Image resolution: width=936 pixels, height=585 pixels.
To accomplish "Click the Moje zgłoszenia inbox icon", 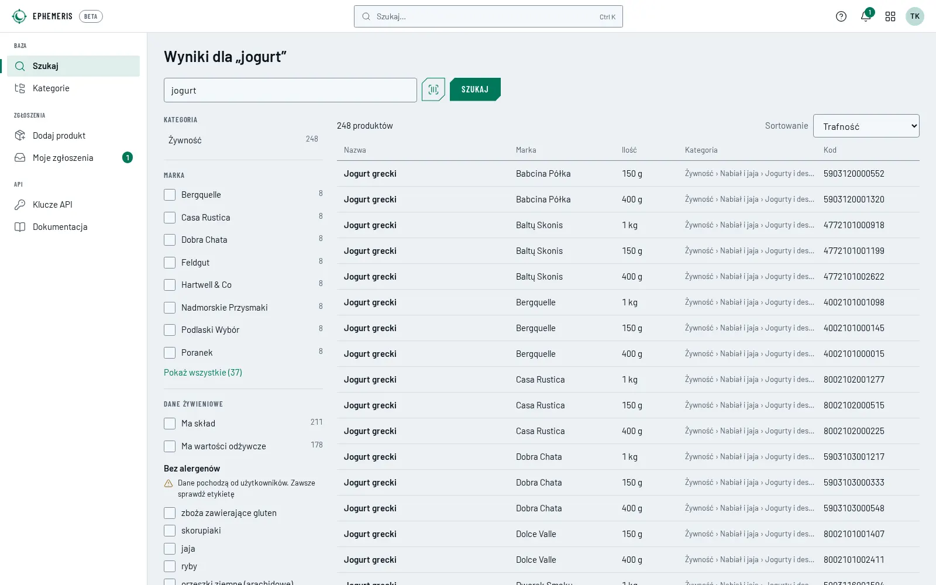I will click(20, 158).
